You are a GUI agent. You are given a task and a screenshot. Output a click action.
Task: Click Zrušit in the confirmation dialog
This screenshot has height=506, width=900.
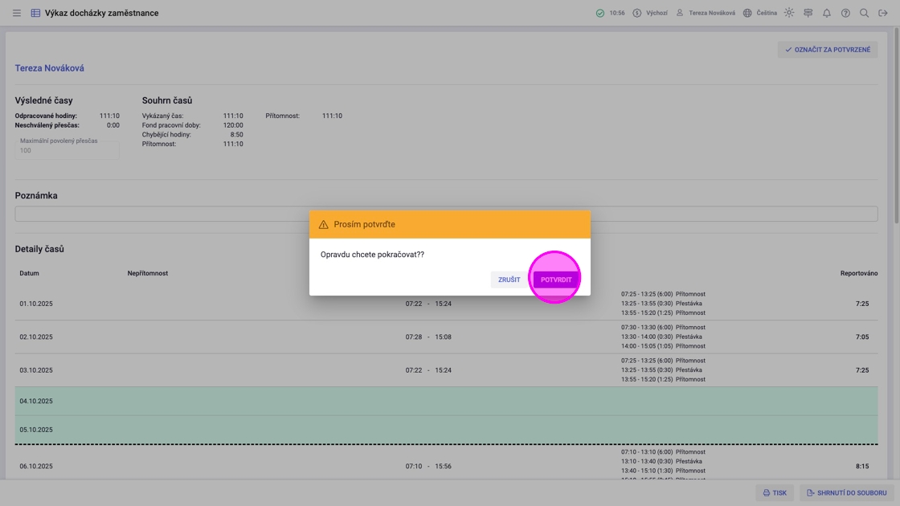[x=509, y=280]
